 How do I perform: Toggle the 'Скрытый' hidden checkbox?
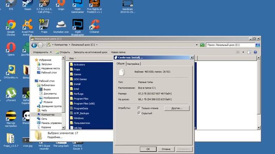pyautogui.click(x=139, y=113)
